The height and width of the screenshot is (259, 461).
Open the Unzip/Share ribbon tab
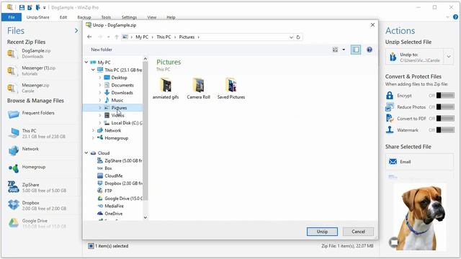(38, 17)
